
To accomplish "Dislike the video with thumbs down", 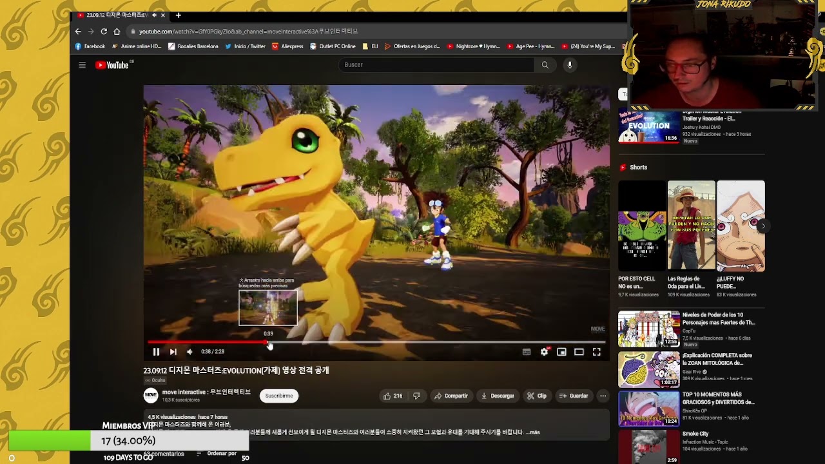I will click(416, 396).
